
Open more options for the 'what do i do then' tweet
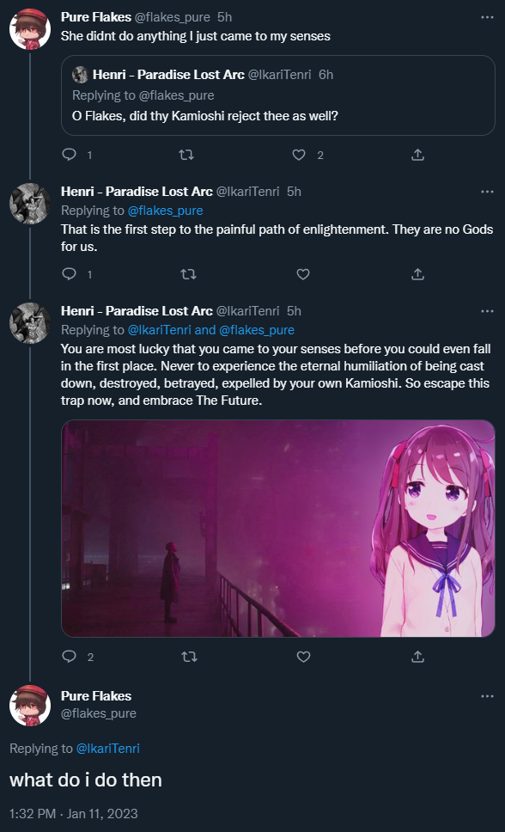[487, 696]
